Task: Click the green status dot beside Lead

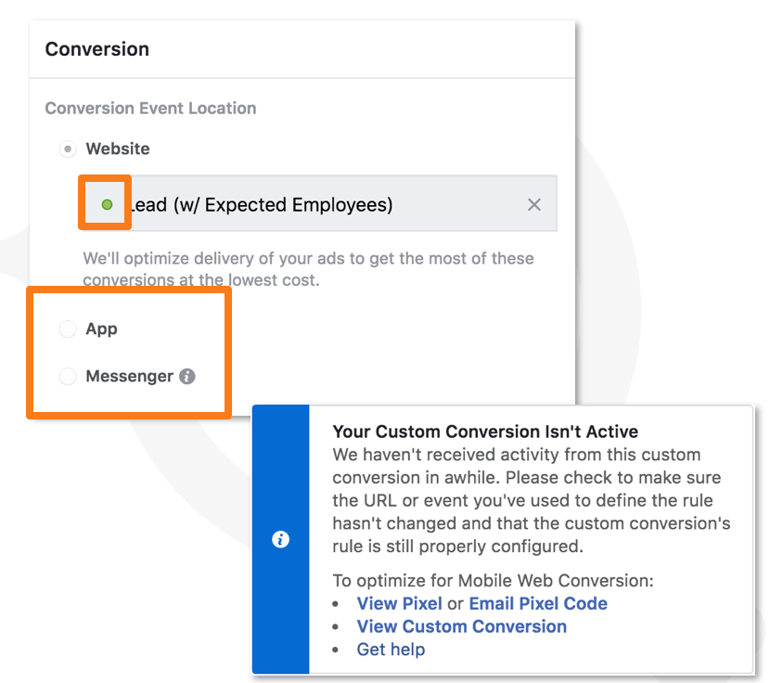Action: (x=107, y=204)
